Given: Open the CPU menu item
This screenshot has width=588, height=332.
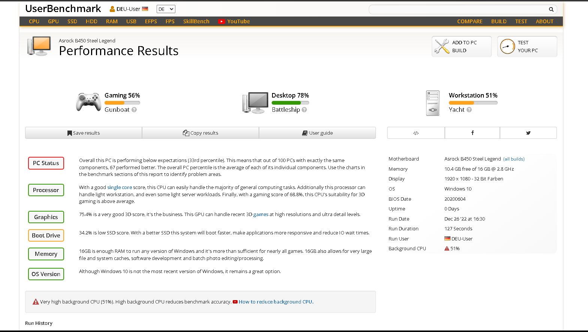Looking at the screenshot, I should pyautogui.click(x=34, y=21).
